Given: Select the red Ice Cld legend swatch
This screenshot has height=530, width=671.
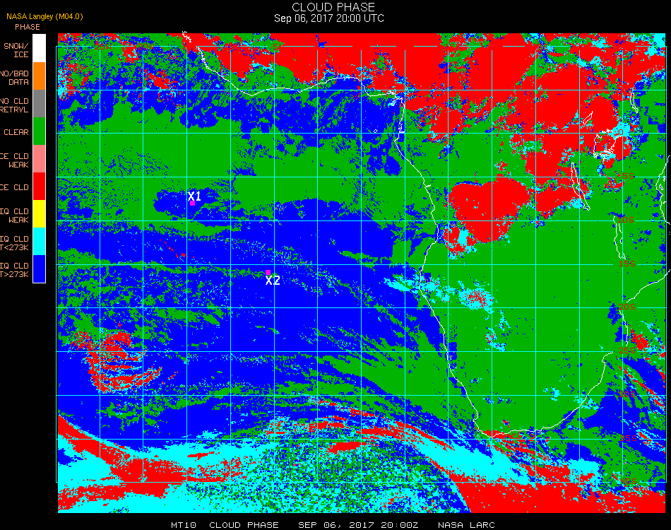Looking at the screenshot, I should pyautogui.click(x=39, y=187).
